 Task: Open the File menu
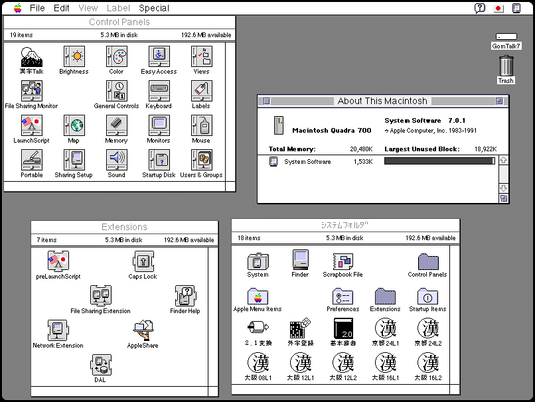pyautogui.click(x=37, y=8)
